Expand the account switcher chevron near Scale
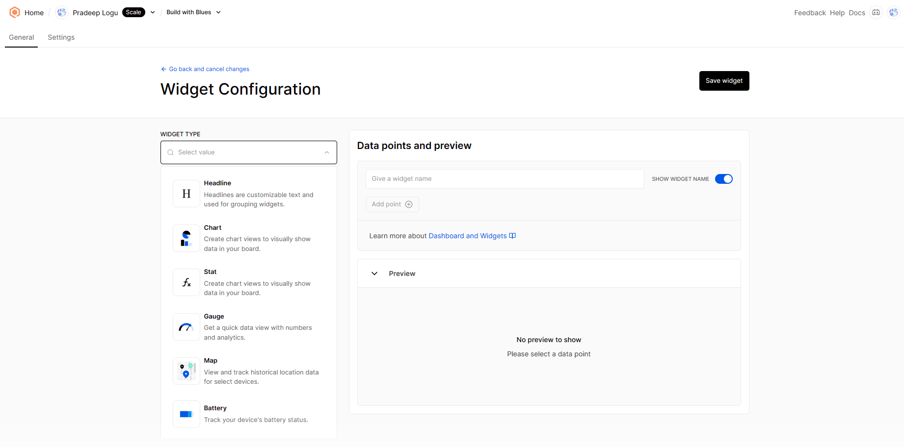 pyautogui.click(x=153, y=12)
